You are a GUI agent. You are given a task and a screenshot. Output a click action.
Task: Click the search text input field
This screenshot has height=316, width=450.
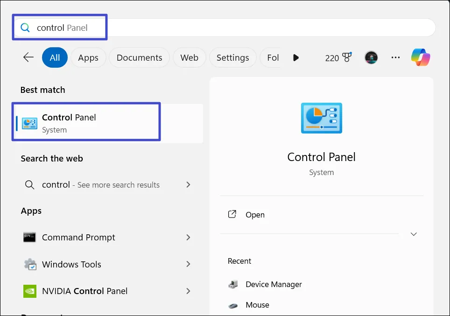233,28
